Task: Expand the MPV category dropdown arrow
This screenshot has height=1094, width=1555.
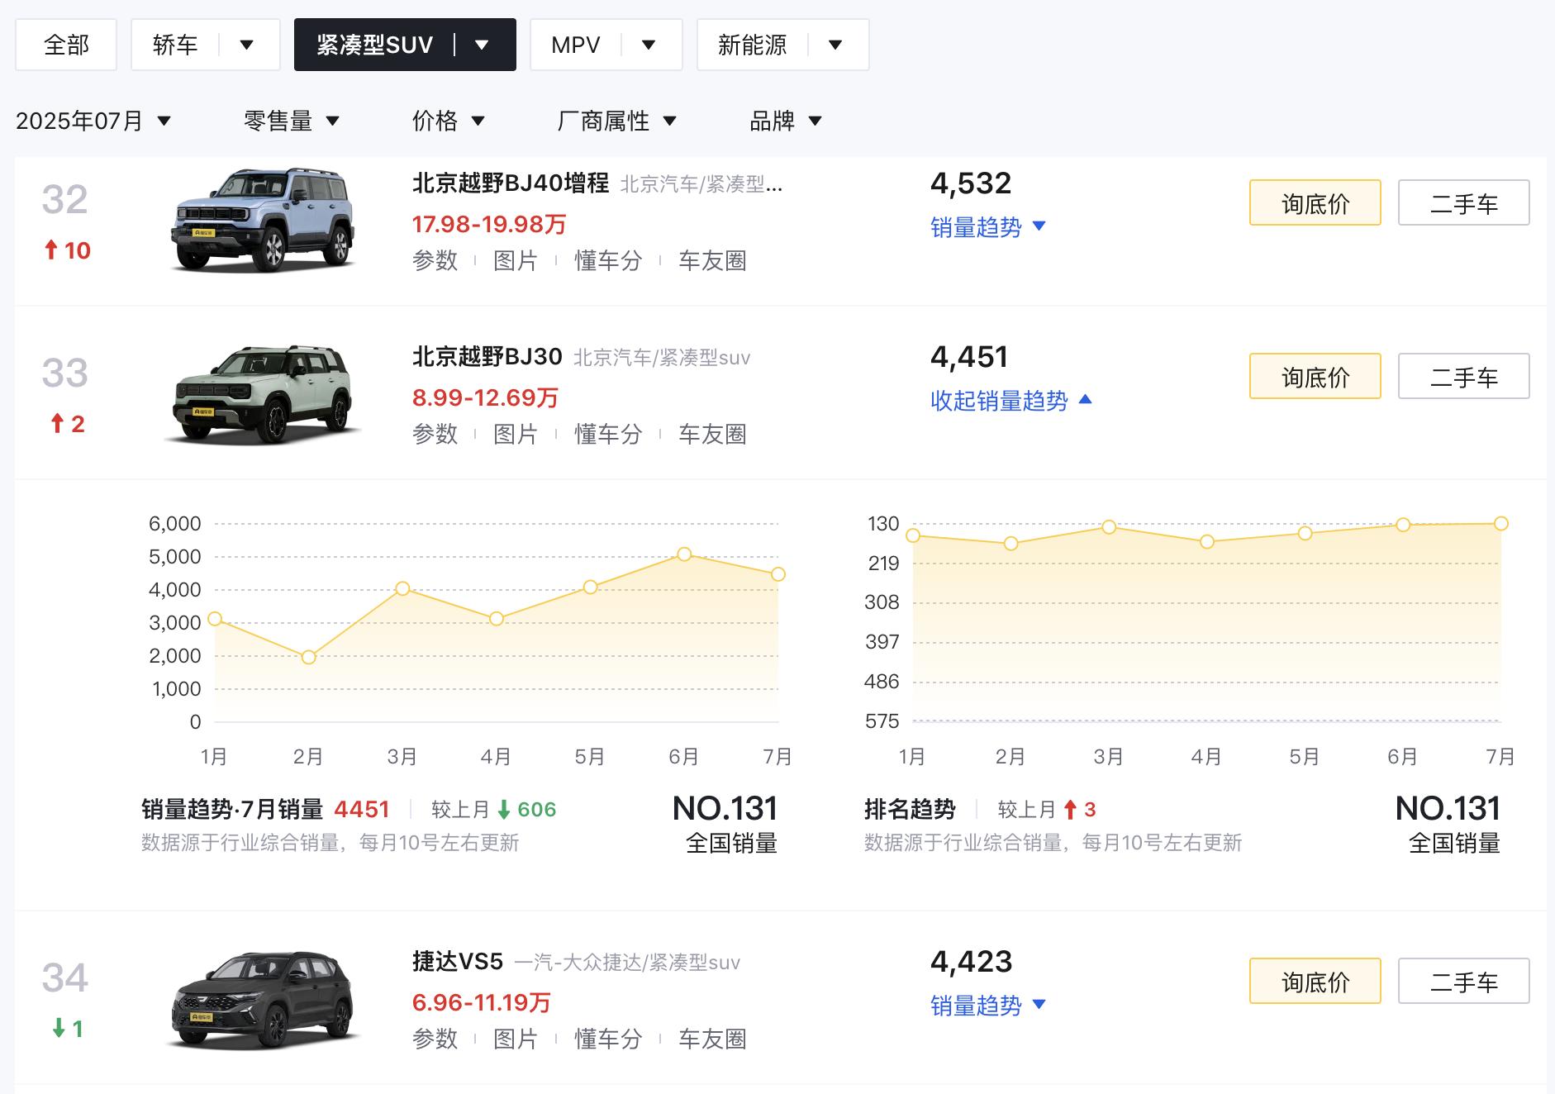Action: coord(649,45)
